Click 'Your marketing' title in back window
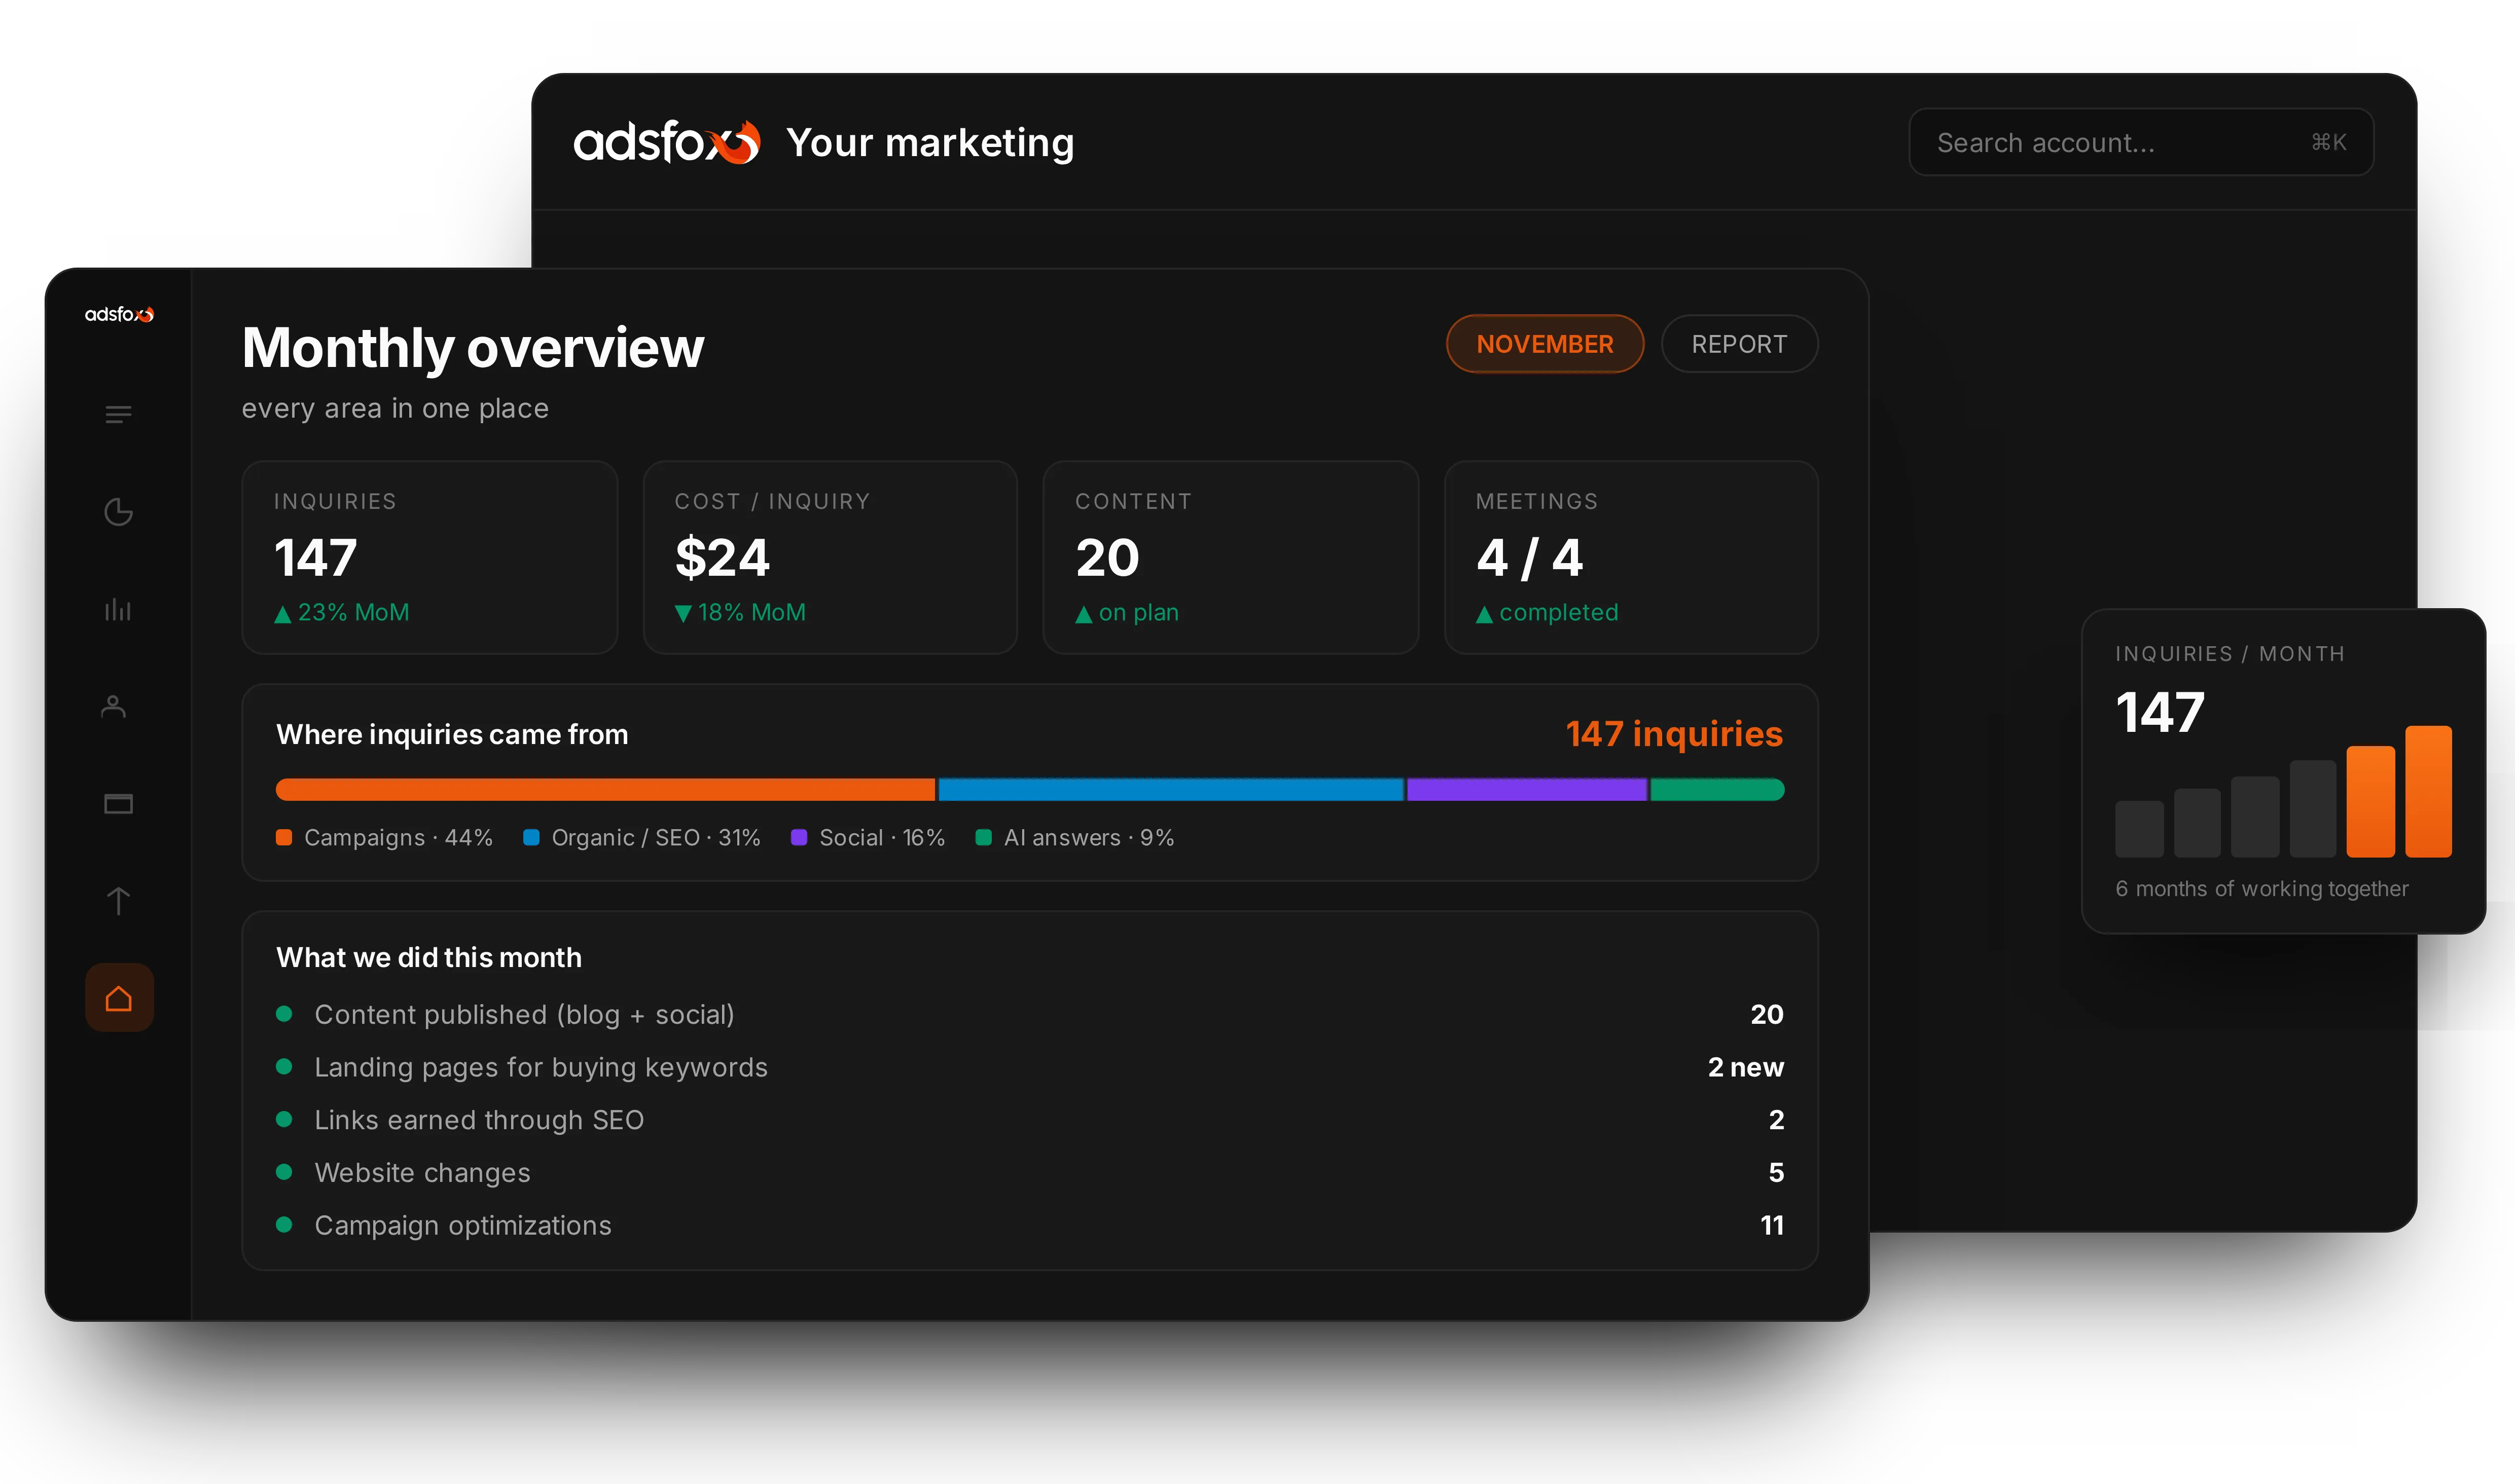Screen dimensions: 2515x1484 [930, 142]
